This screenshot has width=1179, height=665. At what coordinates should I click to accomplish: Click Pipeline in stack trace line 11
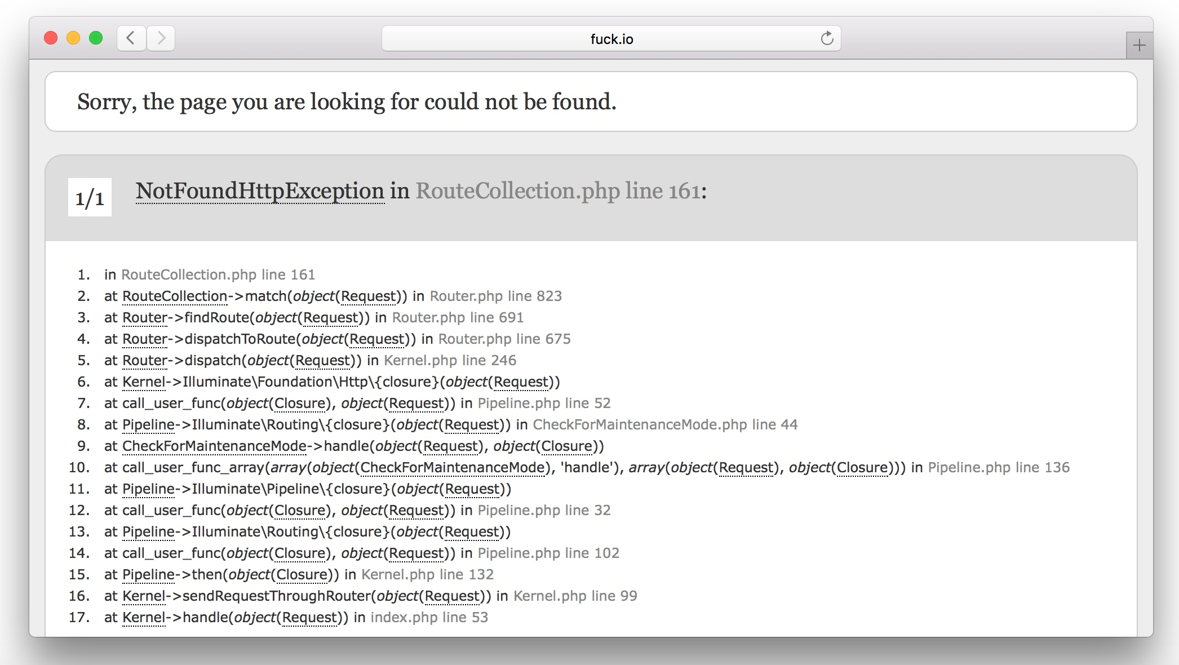[148, 489]
